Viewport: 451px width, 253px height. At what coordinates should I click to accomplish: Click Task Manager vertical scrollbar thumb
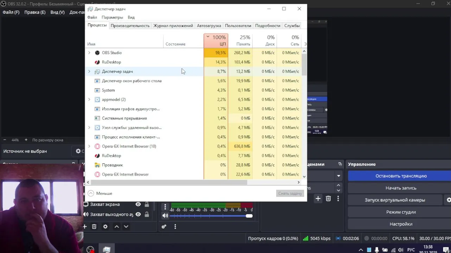click(x=304, y=65)
